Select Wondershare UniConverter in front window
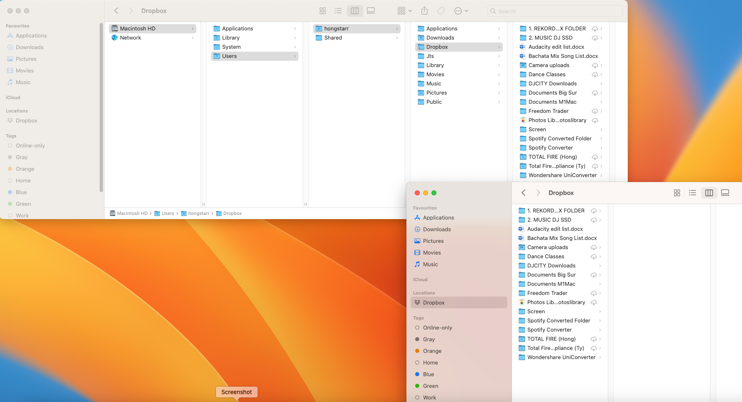The height and width of the screenshot is (402, 742). pos(560,357)
